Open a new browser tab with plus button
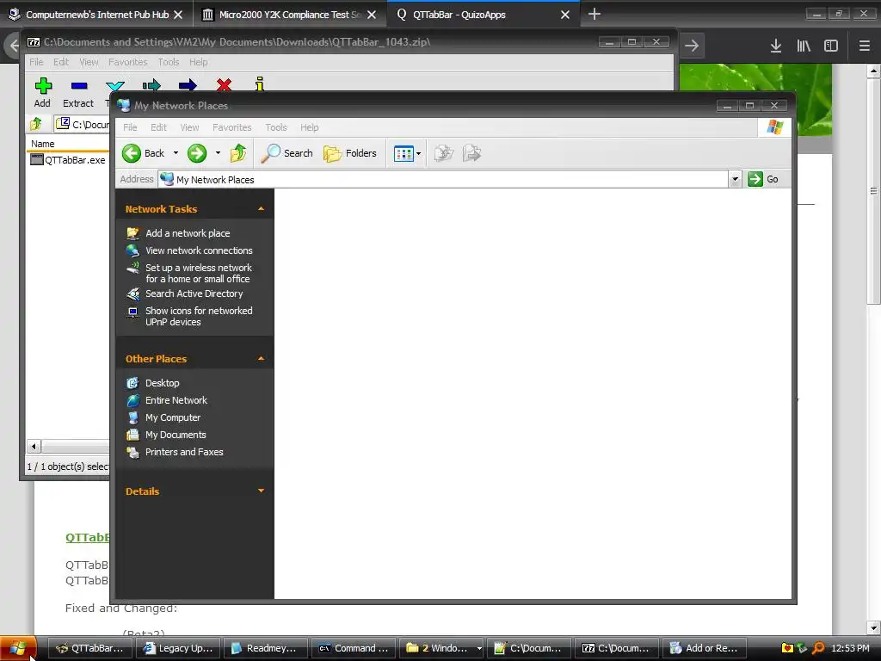This screenshot has width=881, height=661. tap(594, 14)
